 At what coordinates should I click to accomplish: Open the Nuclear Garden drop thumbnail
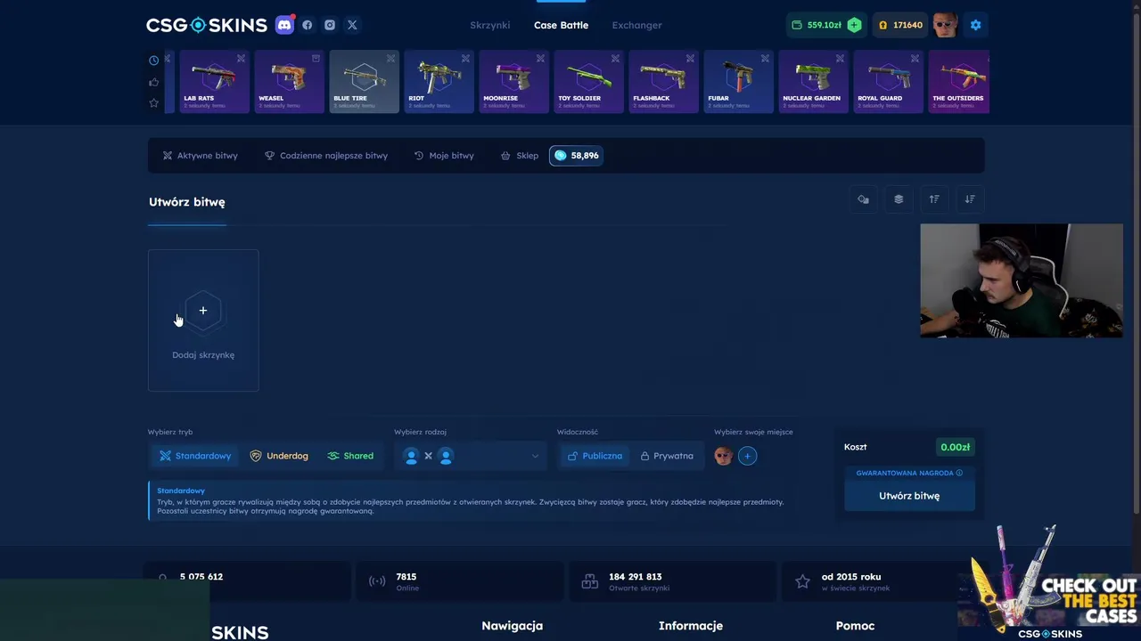point(813,82)
